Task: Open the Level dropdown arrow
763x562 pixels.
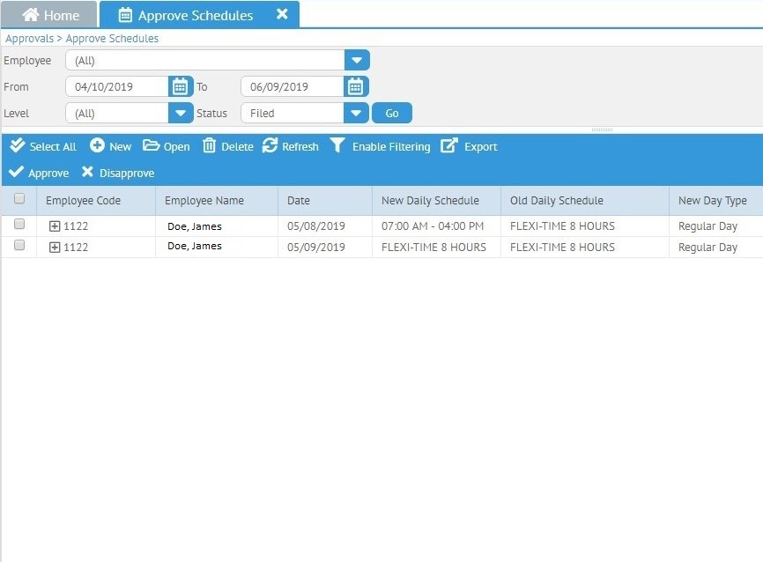Action: (x=181, y=113)
